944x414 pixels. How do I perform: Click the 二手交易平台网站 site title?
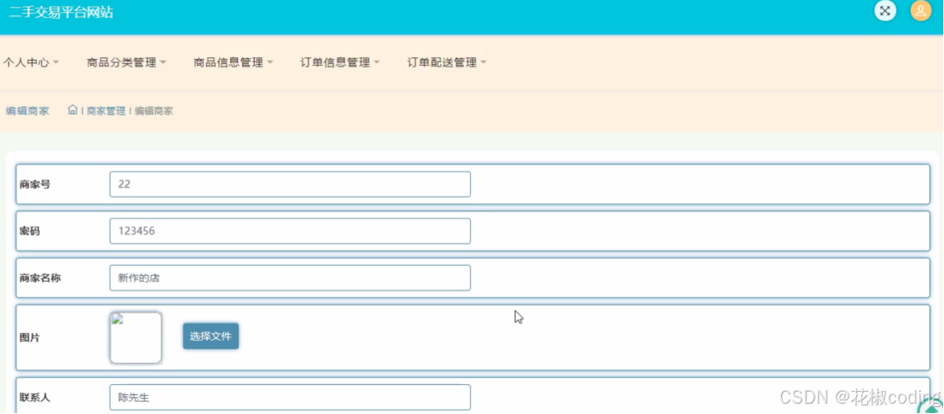(60, 12)
